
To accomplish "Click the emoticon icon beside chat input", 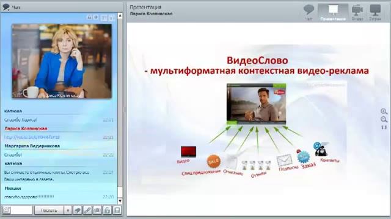I will [7, 210].
